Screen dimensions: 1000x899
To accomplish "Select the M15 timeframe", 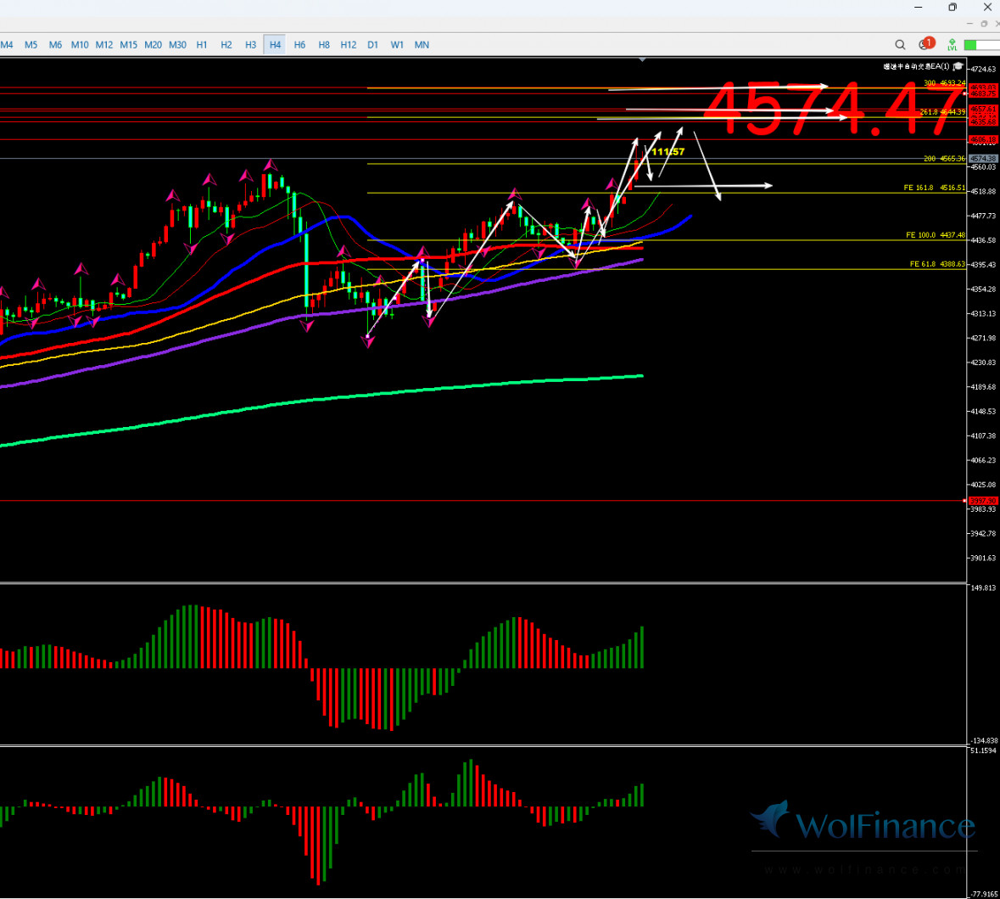I will click(128, 45).
